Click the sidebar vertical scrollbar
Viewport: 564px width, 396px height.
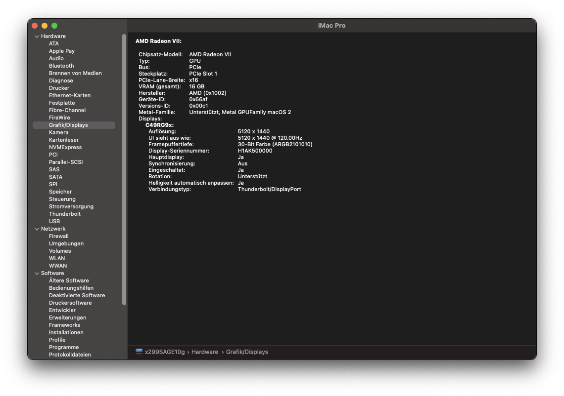click(124, 168)
